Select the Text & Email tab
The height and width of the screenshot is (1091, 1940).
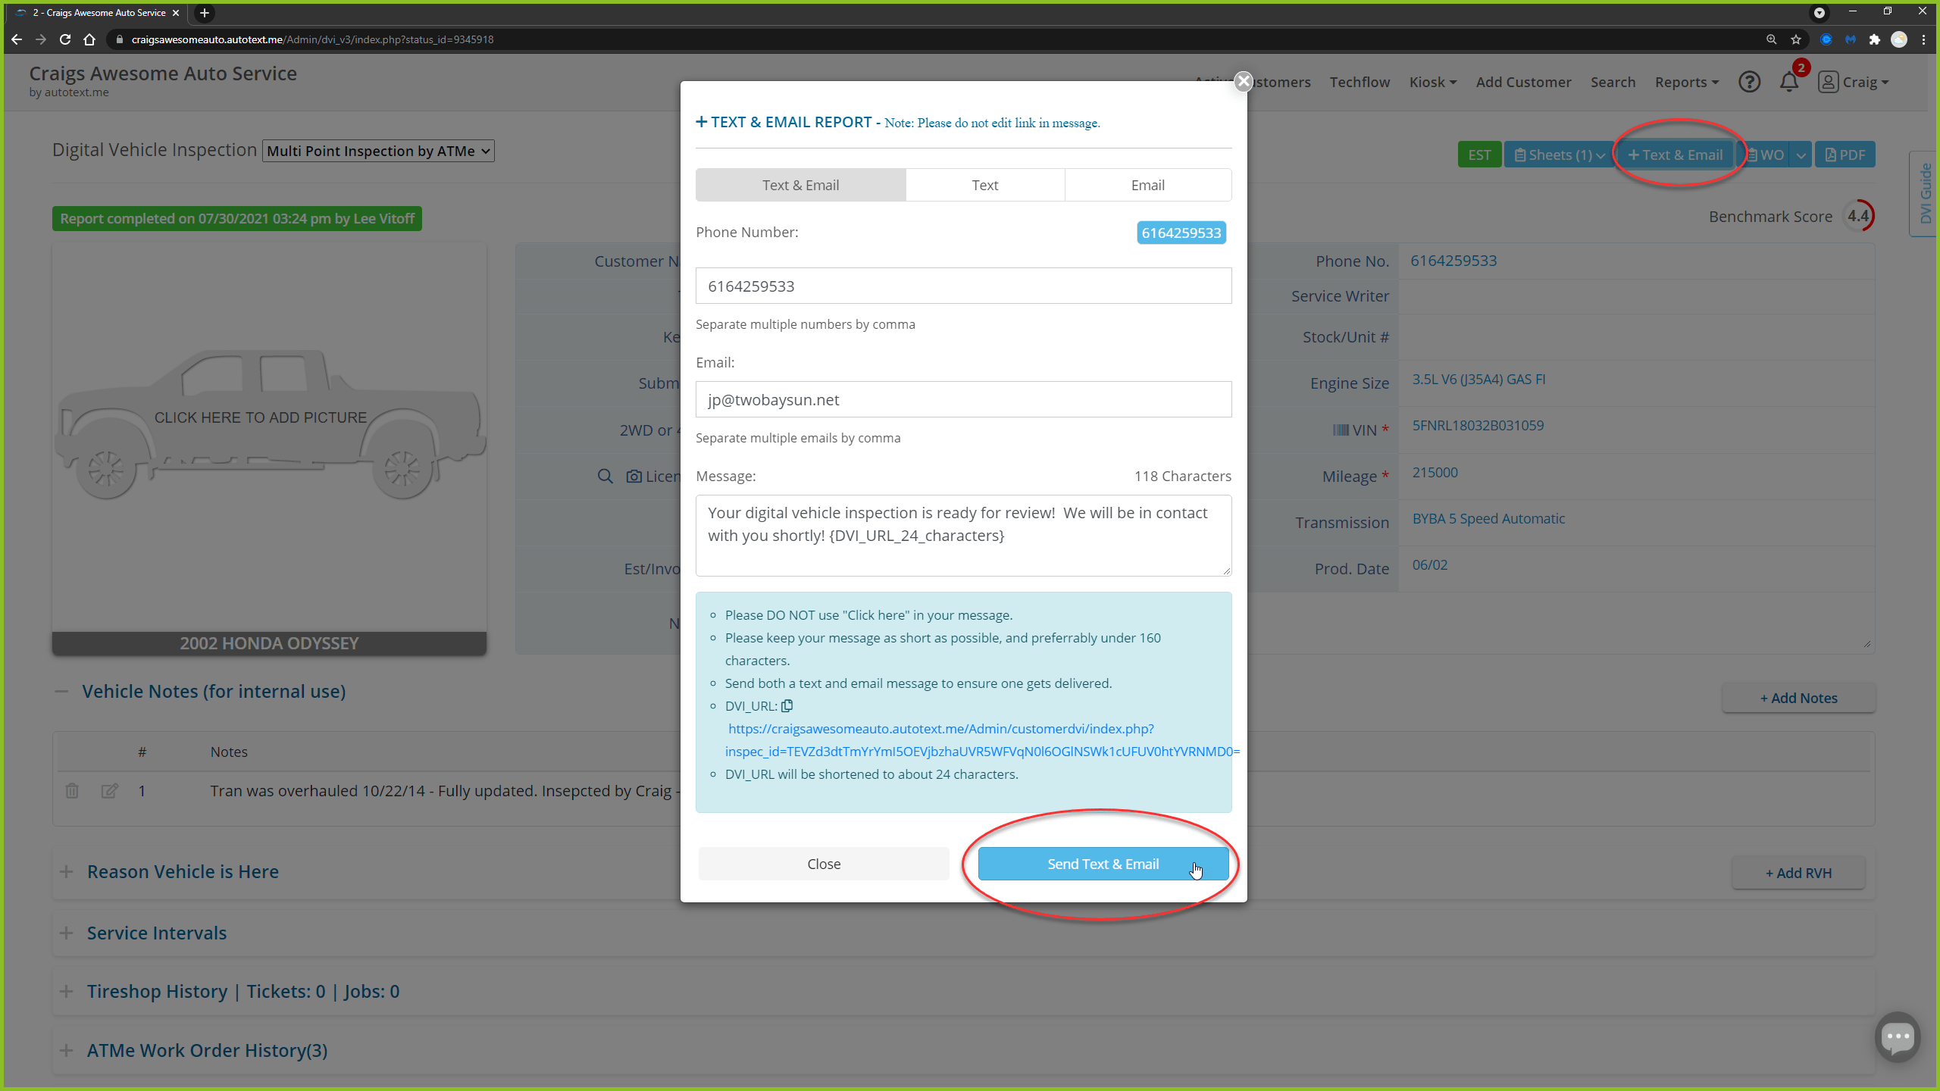tap(800, 185)
